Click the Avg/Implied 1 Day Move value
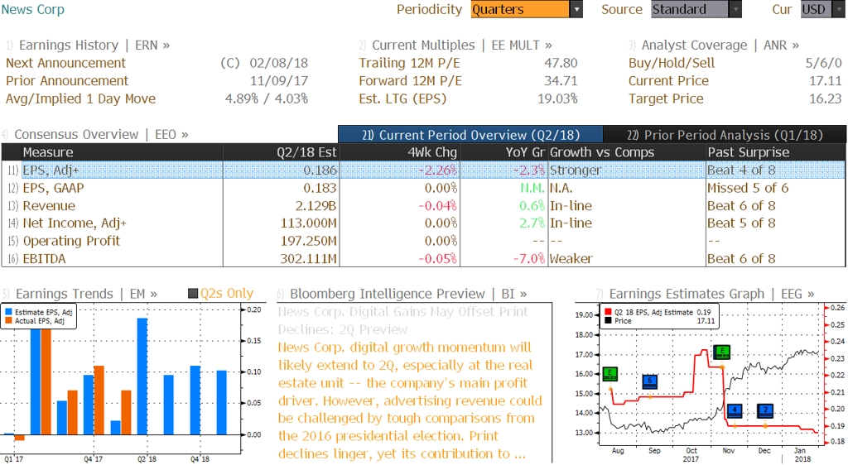 tap(267, 98)
